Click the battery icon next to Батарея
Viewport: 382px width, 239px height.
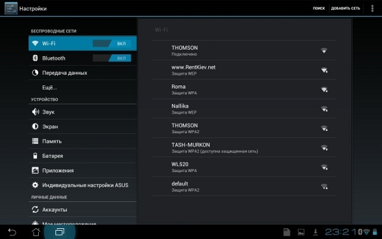pyautogui.click(x=35, y=156)
